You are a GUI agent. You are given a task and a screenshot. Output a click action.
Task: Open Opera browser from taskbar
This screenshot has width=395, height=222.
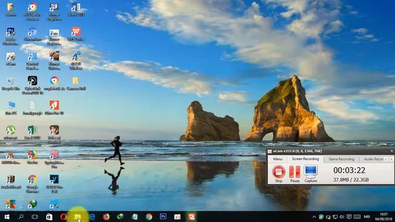tap(64, 216)
